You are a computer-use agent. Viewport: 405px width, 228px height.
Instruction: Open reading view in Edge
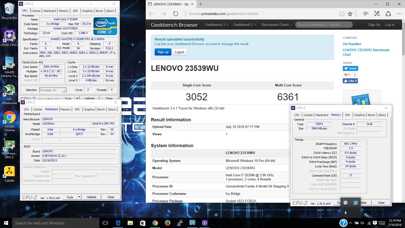click(342, 14)
